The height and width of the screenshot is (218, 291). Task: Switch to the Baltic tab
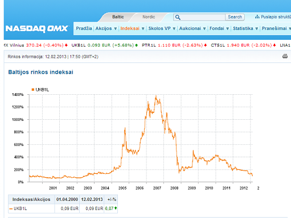118,17
